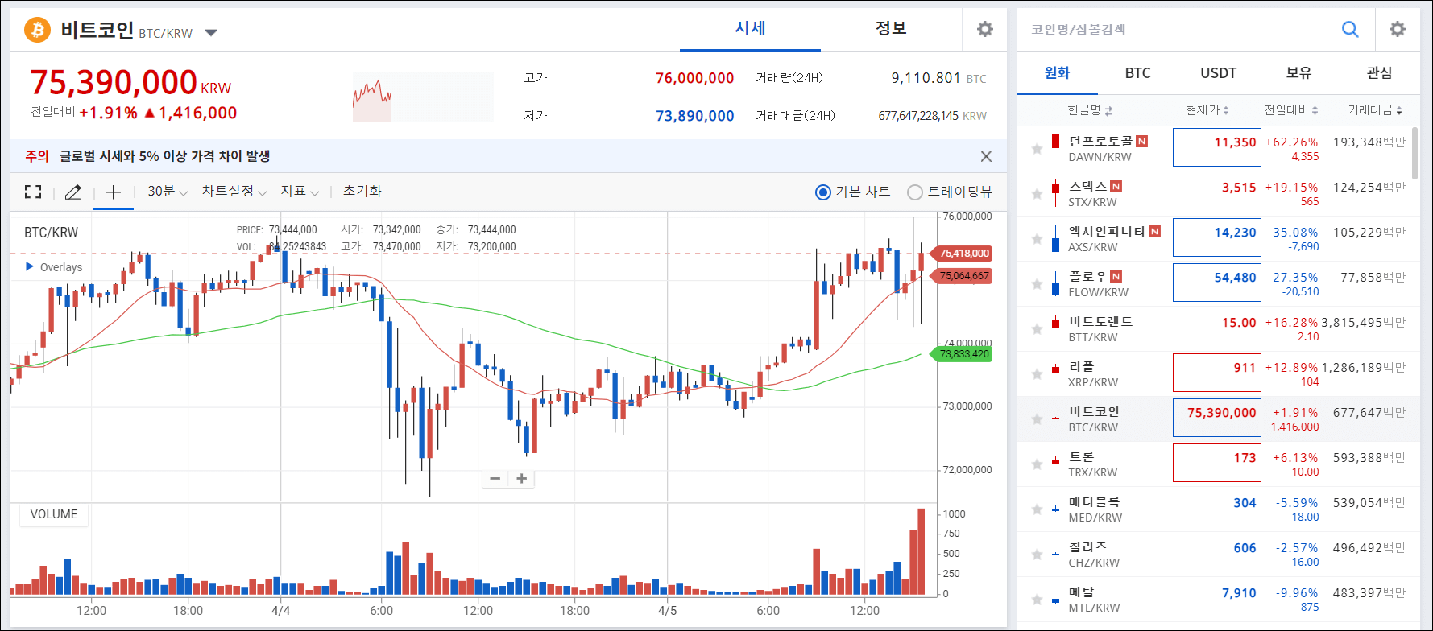Favorite star for 던프로토콜 DAWN/KRW
The width and height of the screenshot is (1433, 631).
point(1037,149)
